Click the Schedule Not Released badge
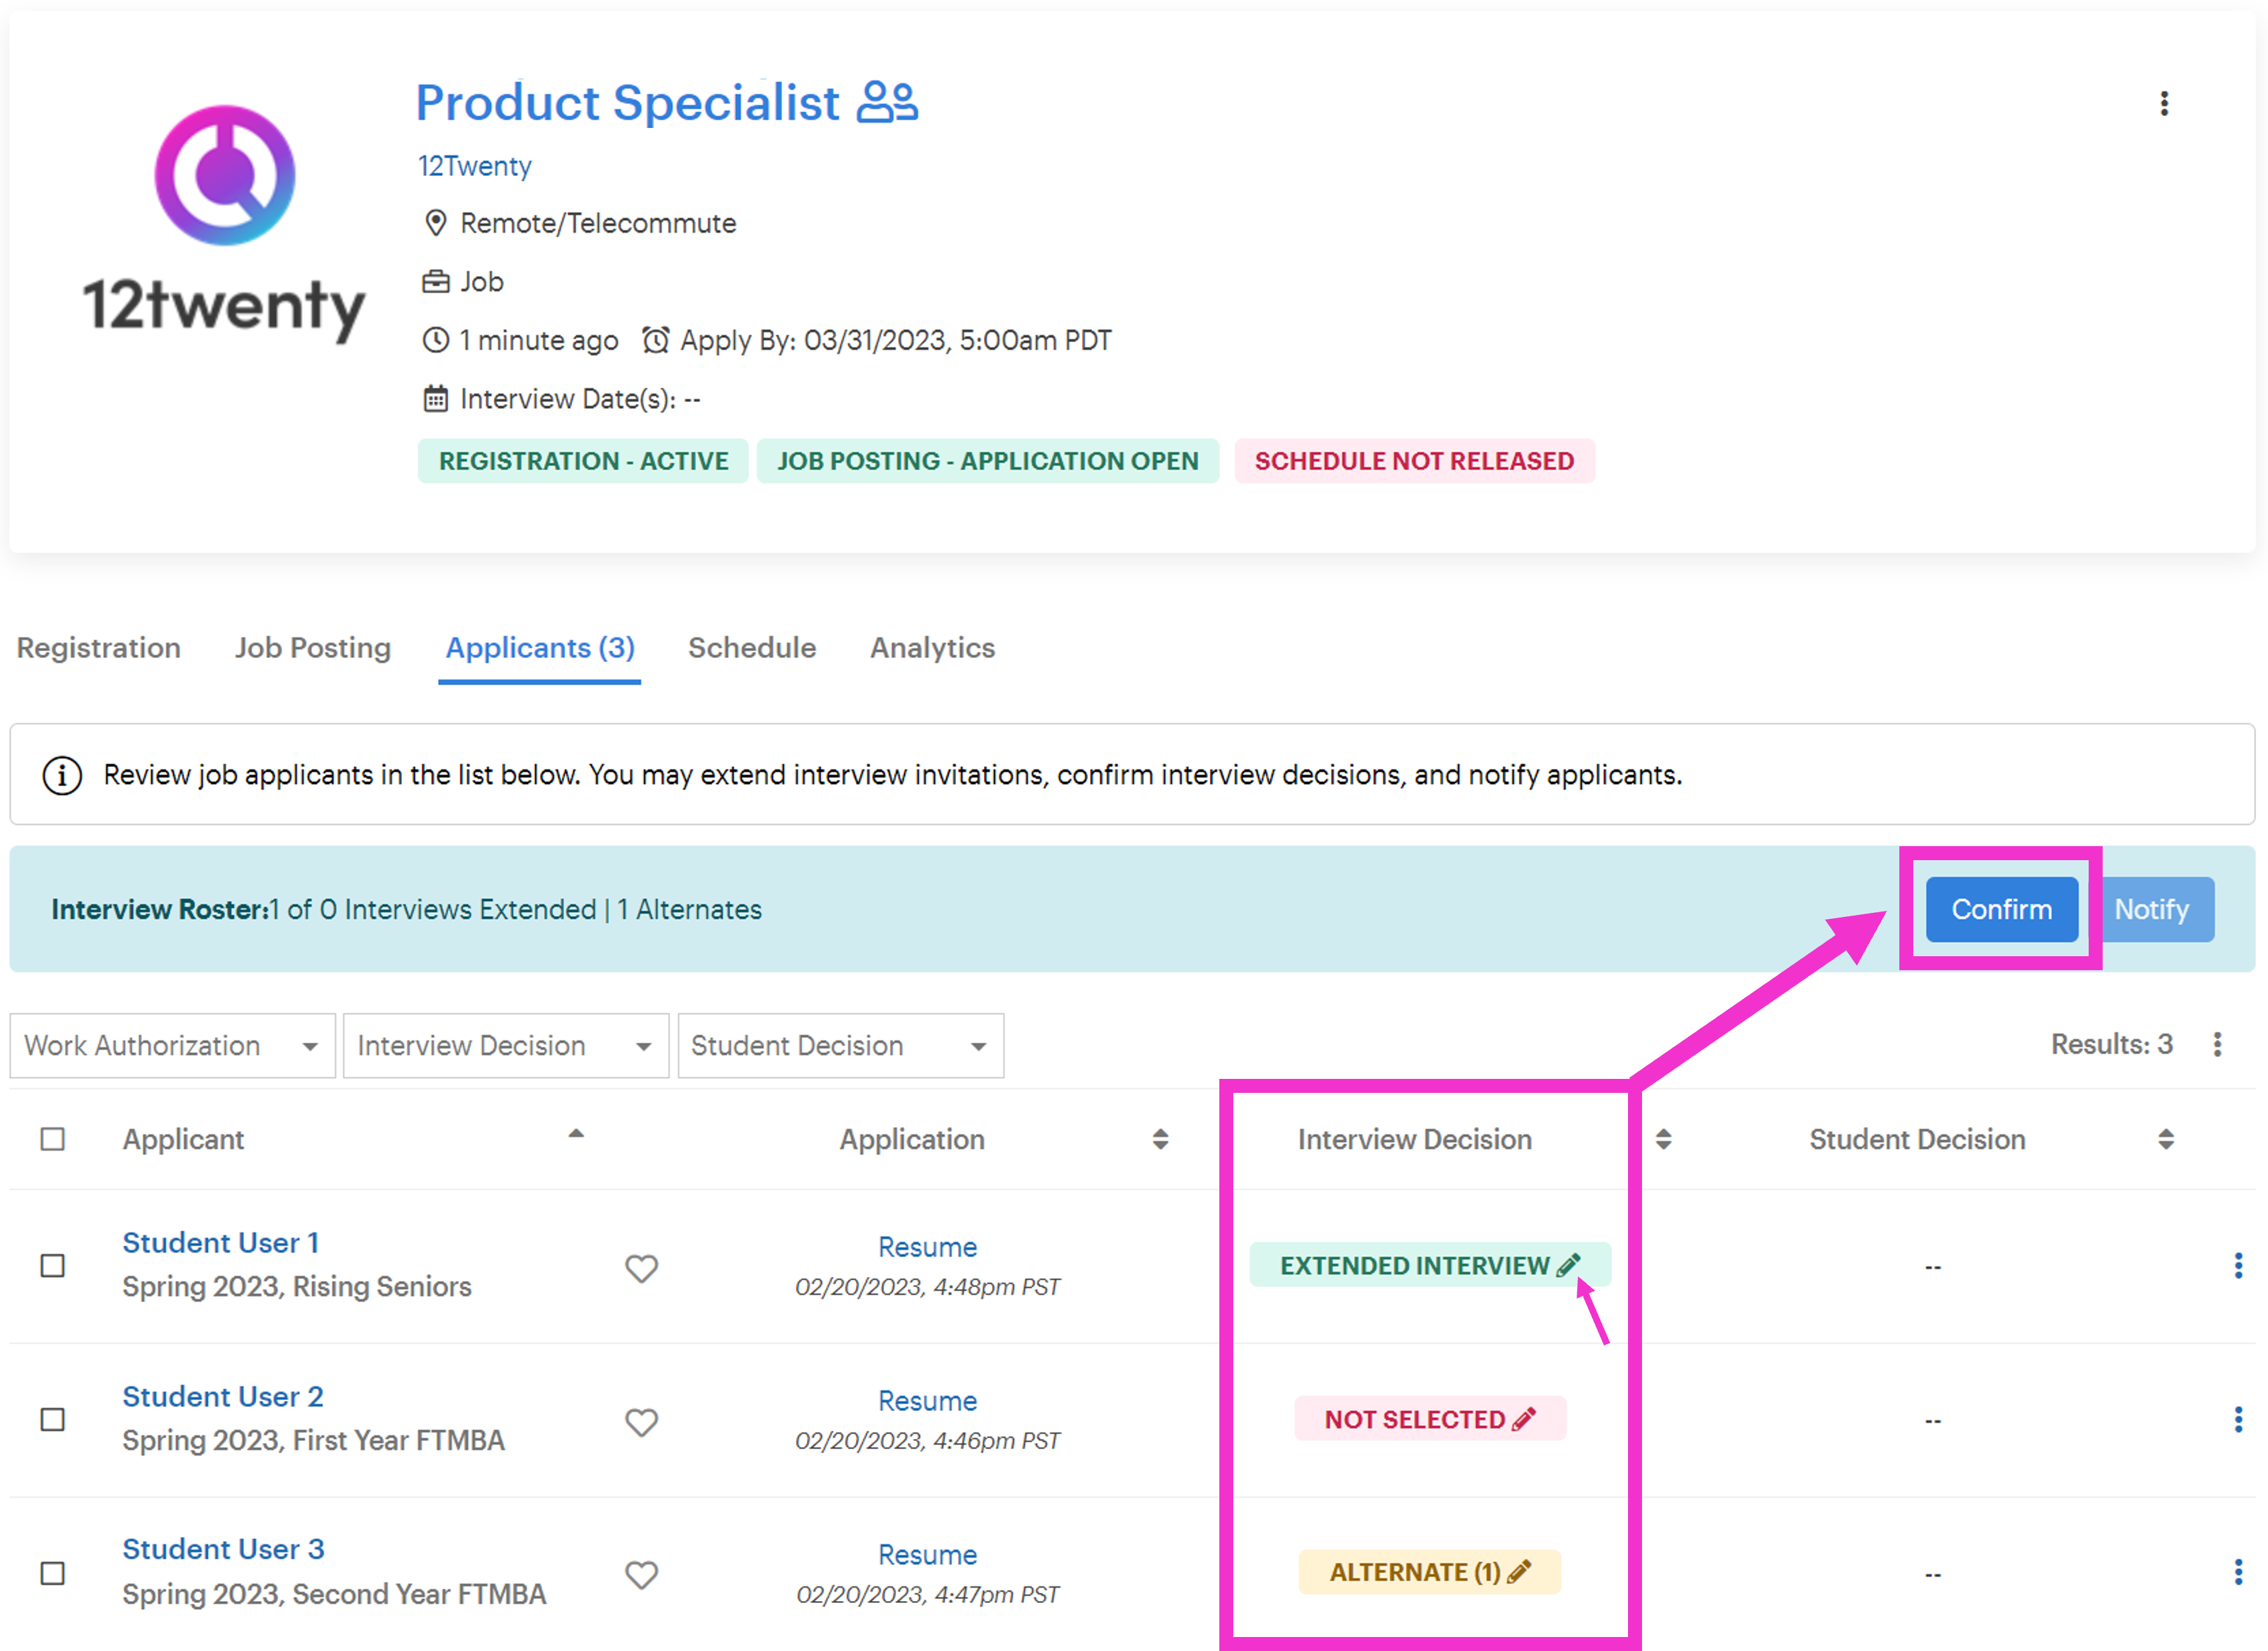Image resolution: width=2268 pixels, height=1651 pixels. coord(1414,461)
